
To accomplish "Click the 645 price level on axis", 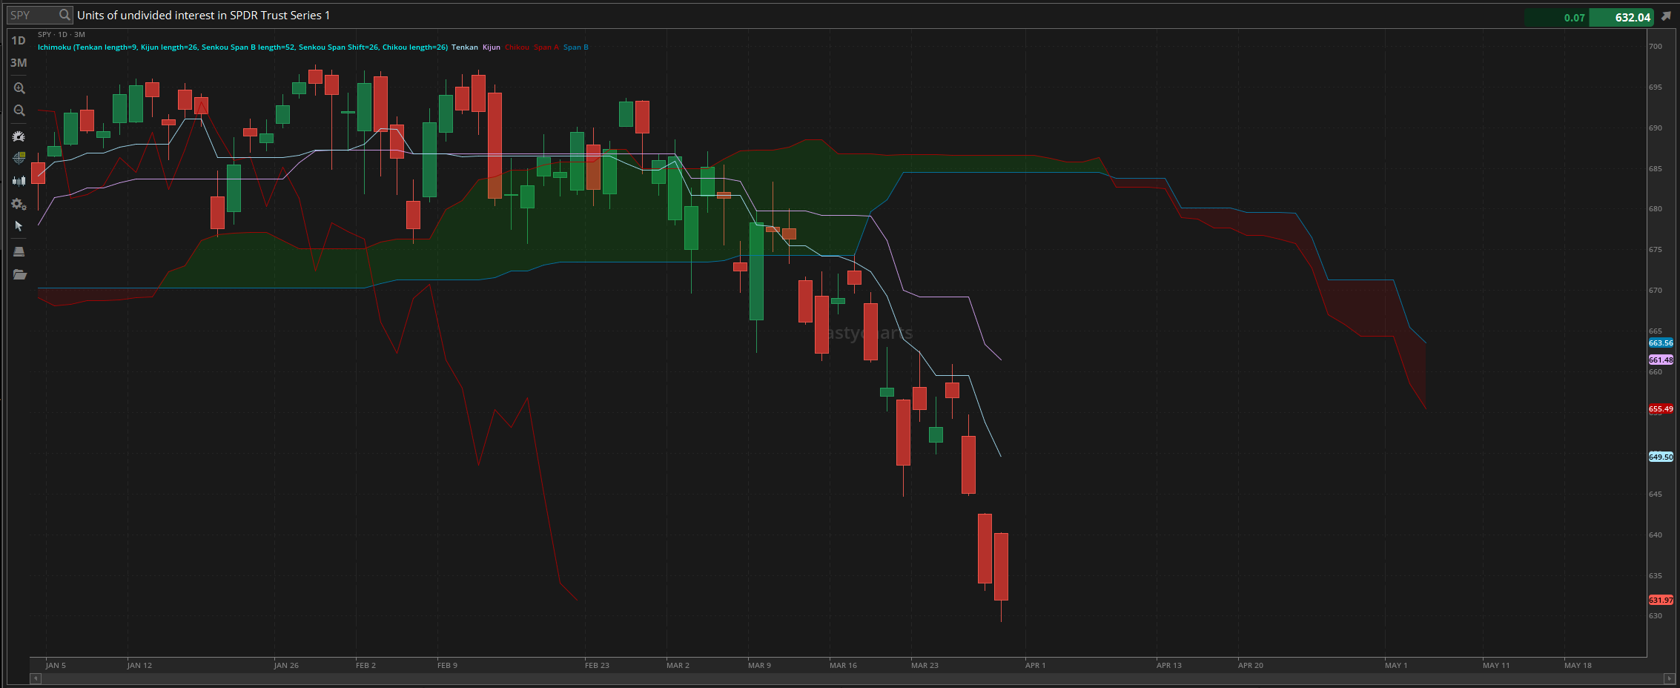I will tap(1656, 494).
